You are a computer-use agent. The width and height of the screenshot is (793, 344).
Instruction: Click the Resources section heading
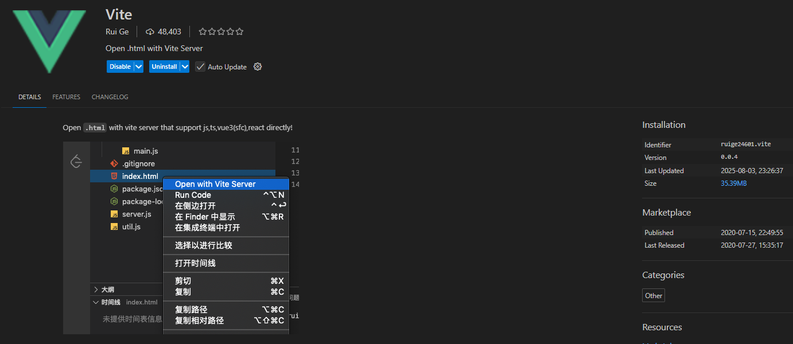pos(662,327)
